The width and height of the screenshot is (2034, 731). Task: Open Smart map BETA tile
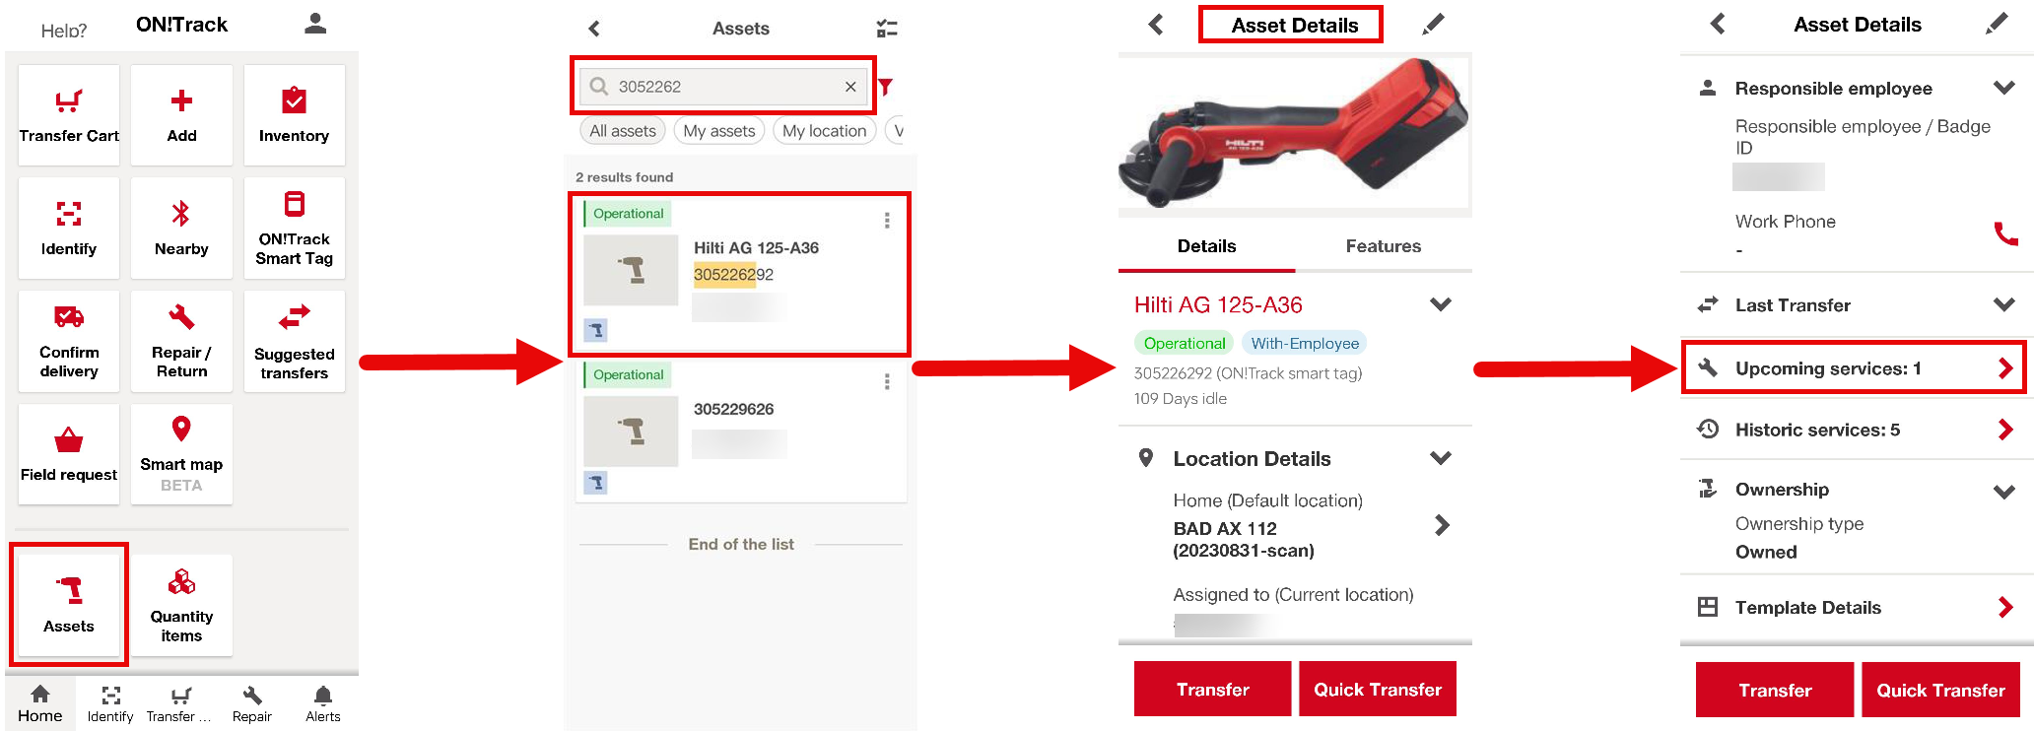(x=181, y=454)
